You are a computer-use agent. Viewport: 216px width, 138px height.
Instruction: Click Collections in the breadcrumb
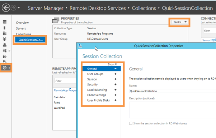point(144,8)
